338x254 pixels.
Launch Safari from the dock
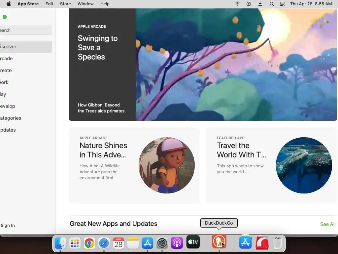[104, 243]
